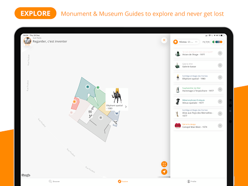Viewport: 248px width, 186px height.
Task: Open Canapé Mae West 1974 list entry
Action: click(x=199, y=125)
